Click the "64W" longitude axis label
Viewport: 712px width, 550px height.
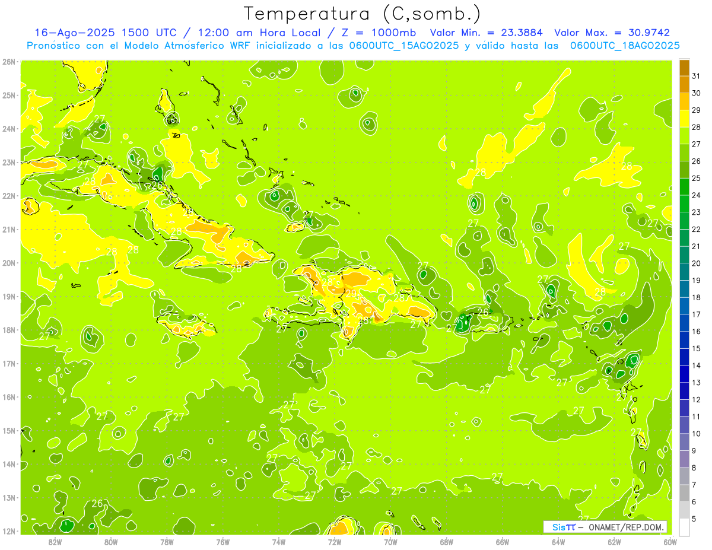point(558,542)
